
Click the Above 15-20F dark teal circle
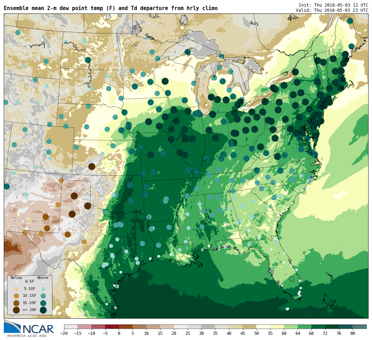point(43,303)
